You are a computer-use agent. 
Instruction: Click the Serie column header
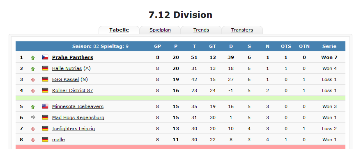click(329, 46)
